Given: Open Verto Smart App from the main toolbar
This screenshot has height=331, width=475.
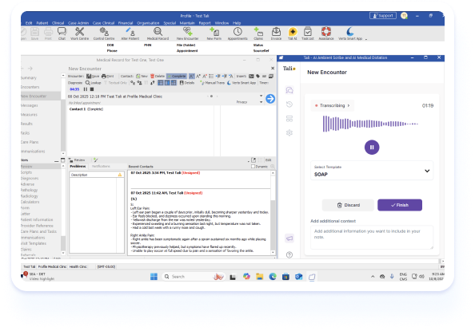Looking at the screenshot, I should 350,33.
